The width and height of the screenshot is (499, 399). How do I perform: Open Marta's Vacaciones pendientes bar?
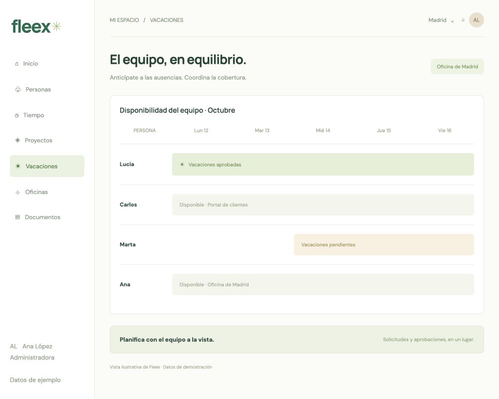pos(384,245)
